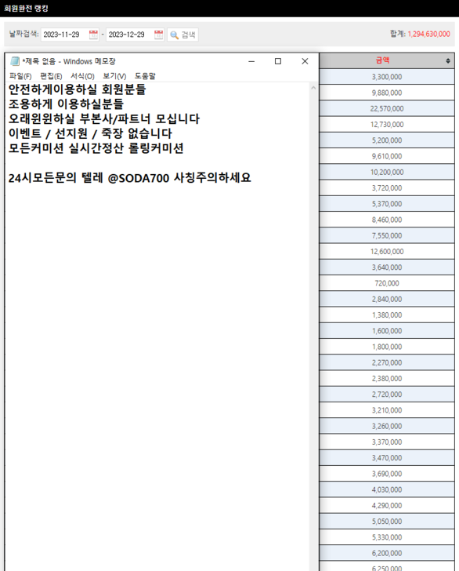This screenshot has height=571, width=459.
Task: Click 회원환전 랭킹 page title
Action: click(x=26, y=9)
